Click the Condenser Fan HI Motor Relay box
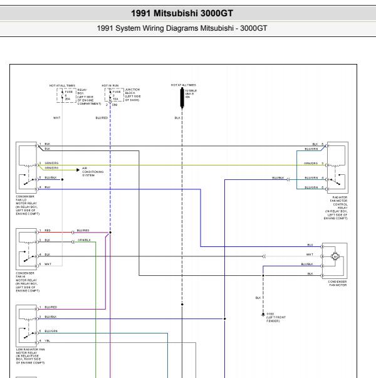The height and width of the screenshot is (378, 376). (x=26, y=249)
